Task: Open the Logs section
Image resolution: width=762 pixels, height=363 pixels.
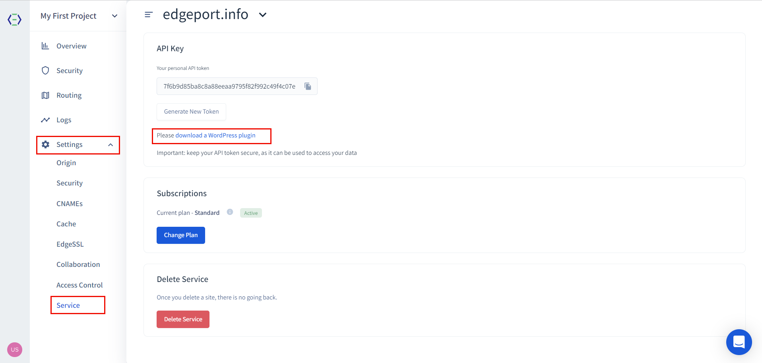Action: (x=64, y=120)
